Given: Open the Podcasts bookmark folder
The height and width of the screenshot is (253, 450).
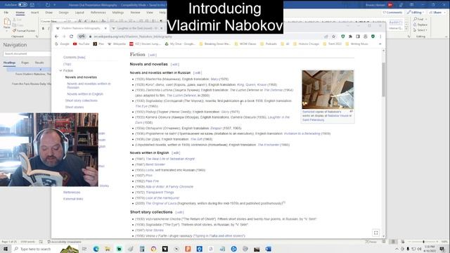Looking at the screenshot, I should pos(269,44).
